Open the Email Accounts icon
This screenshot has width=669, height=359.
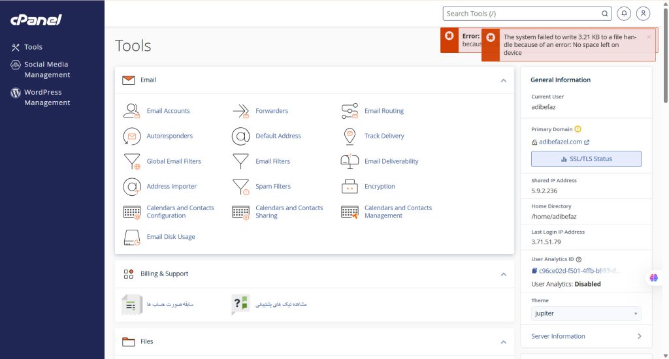[132, 111]
